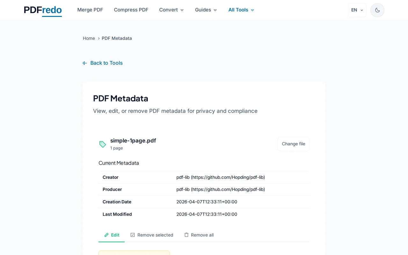Image resolution: width=408 pixels, height=255 pixels.
Task: Select the pencil icon on the Edit tab
Action: click(x=107, y=235)
